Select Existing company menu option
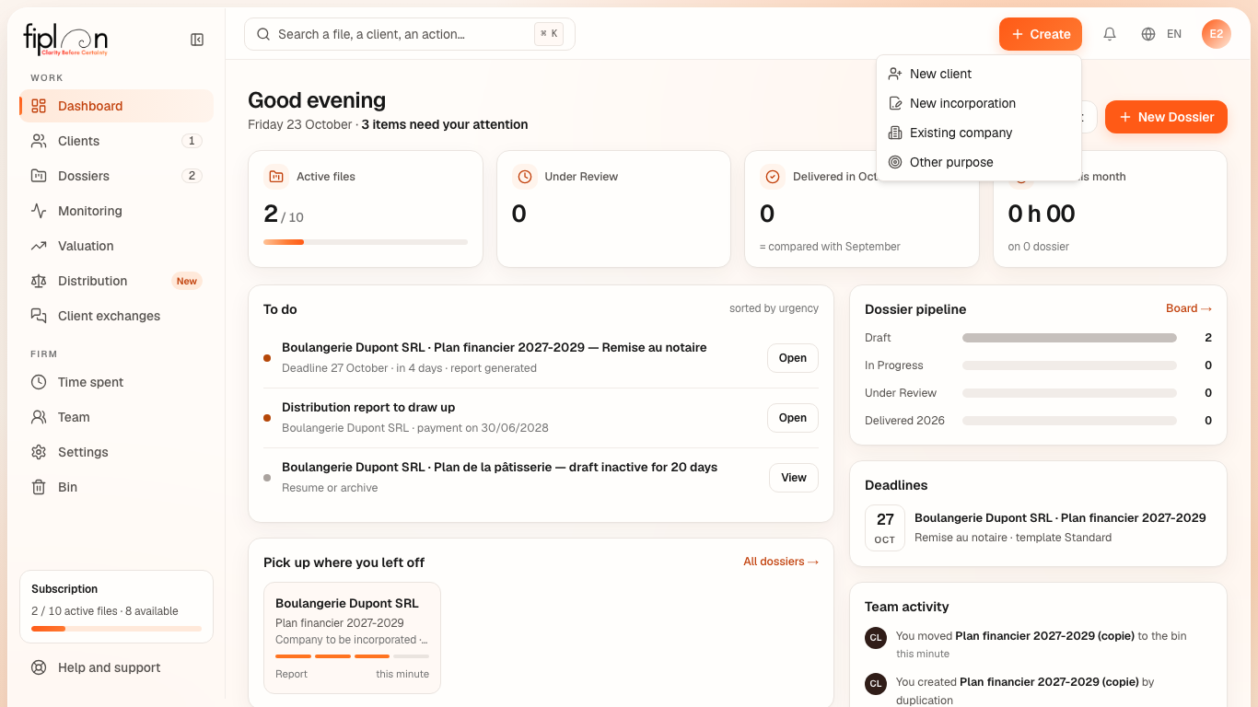Viewport: 1258px width, 707px height. coord(979,133)
